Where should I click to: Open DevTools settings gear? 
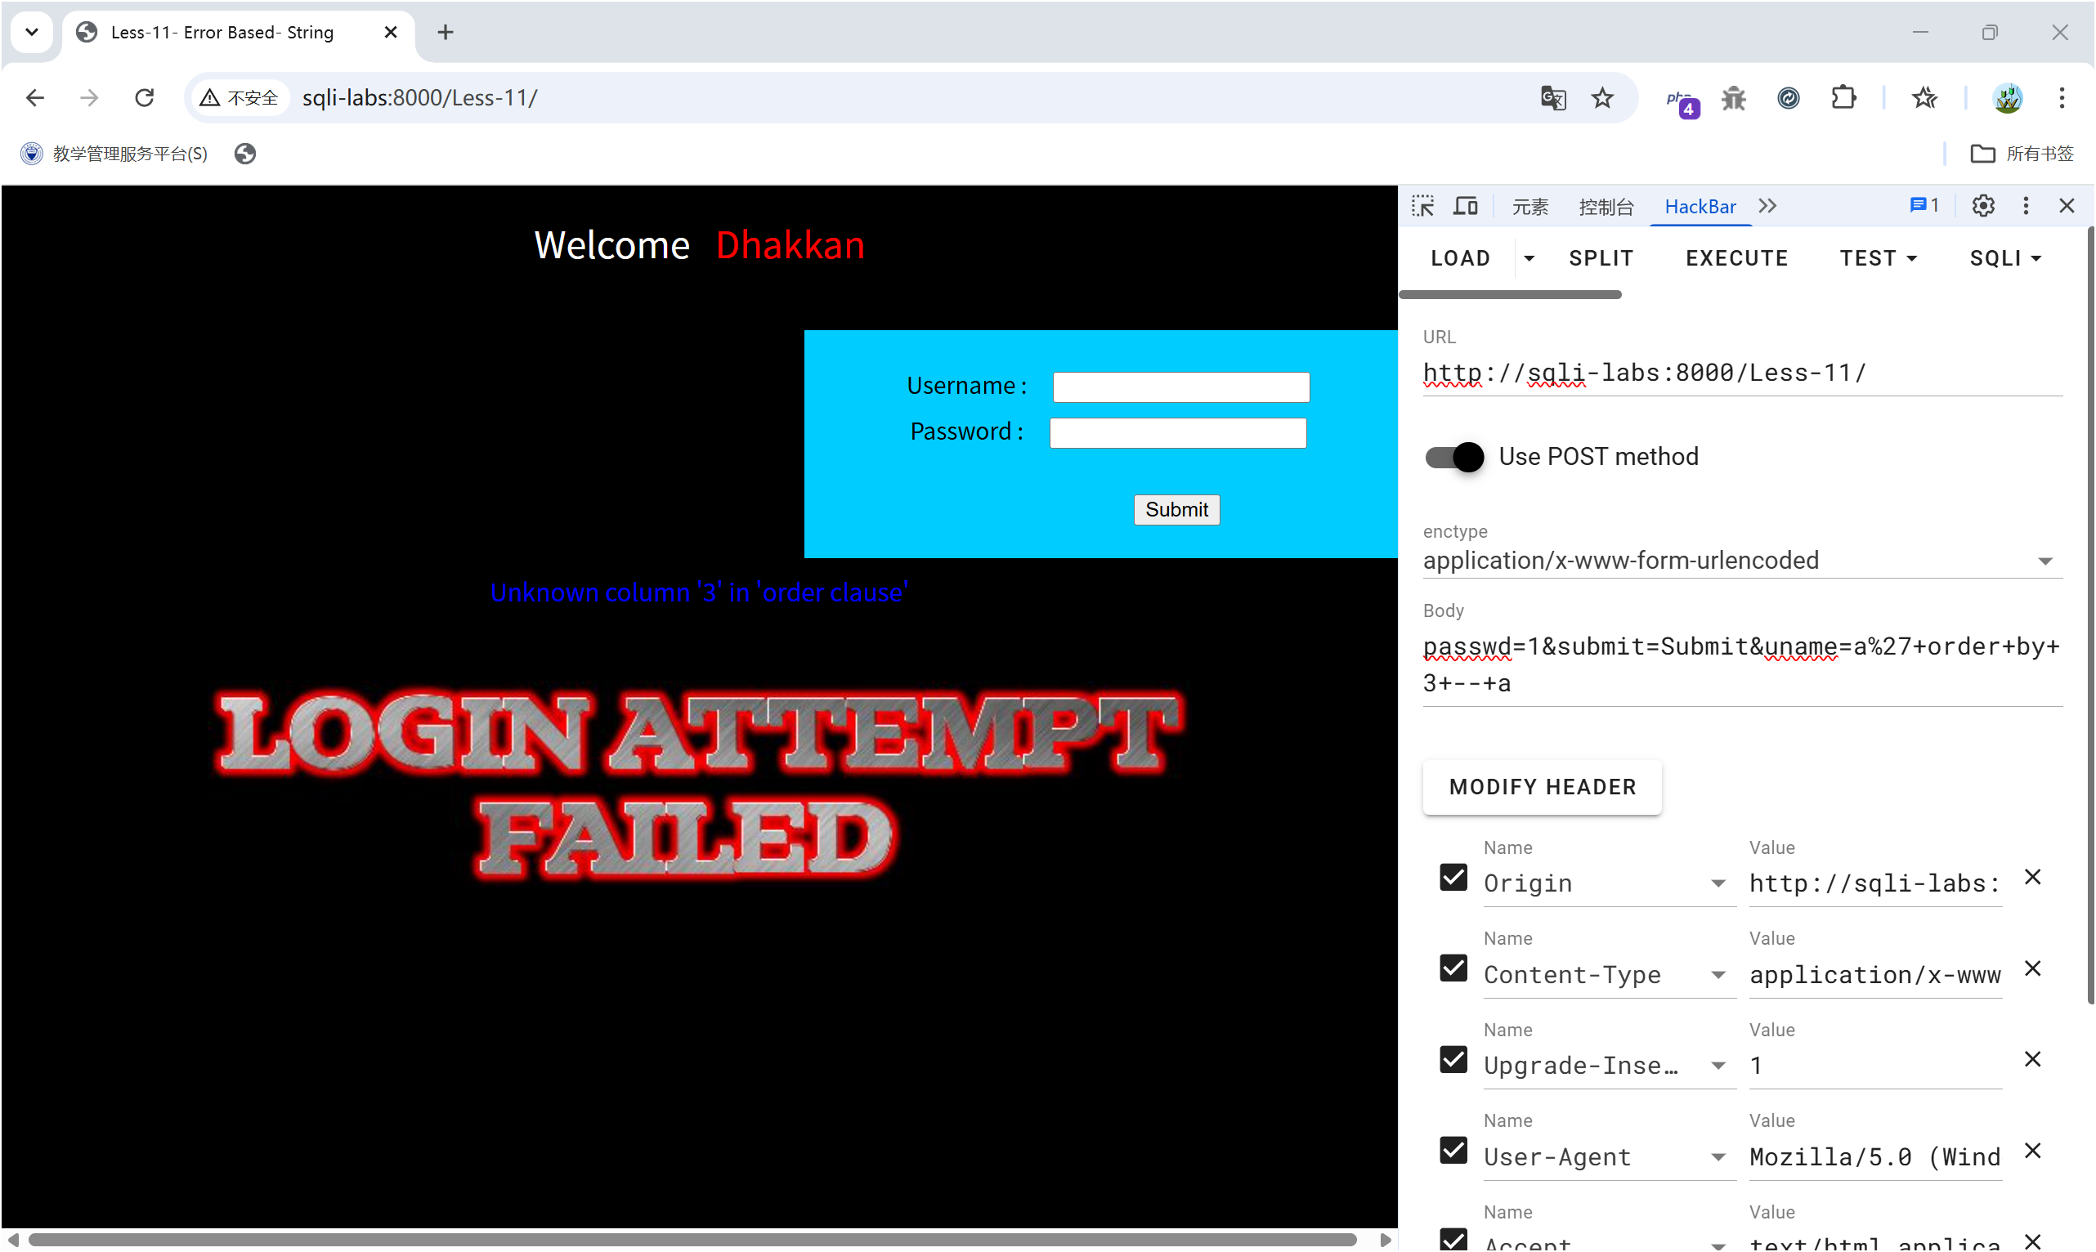(x=1982, y=206)
